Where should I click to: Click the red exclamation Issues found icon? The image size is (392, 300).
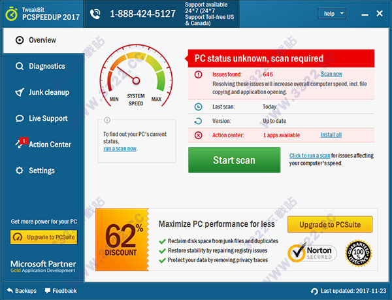(x=198, y=75)
